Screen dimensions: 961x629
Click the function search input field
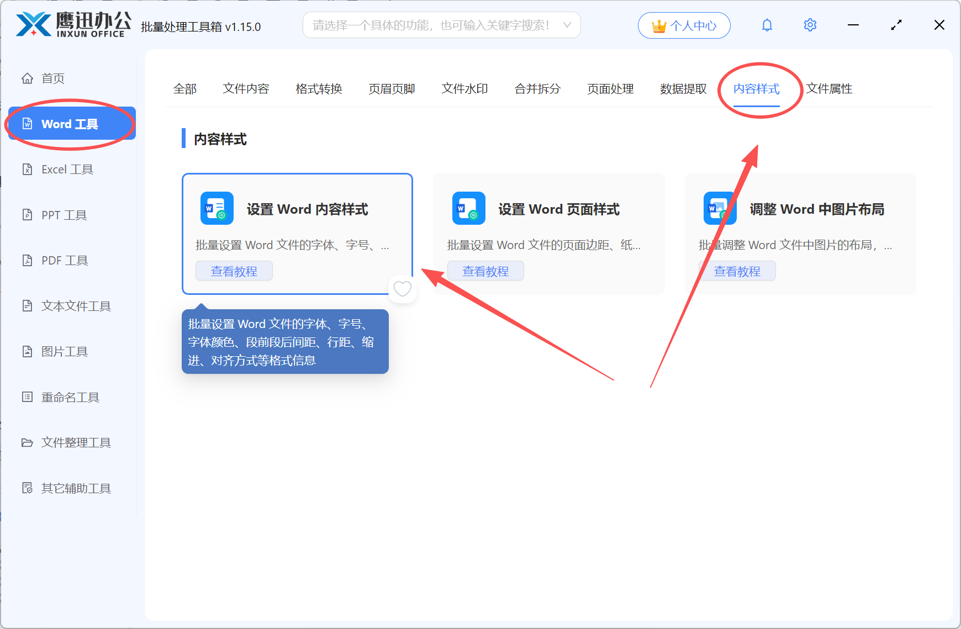tap(431, 25)
